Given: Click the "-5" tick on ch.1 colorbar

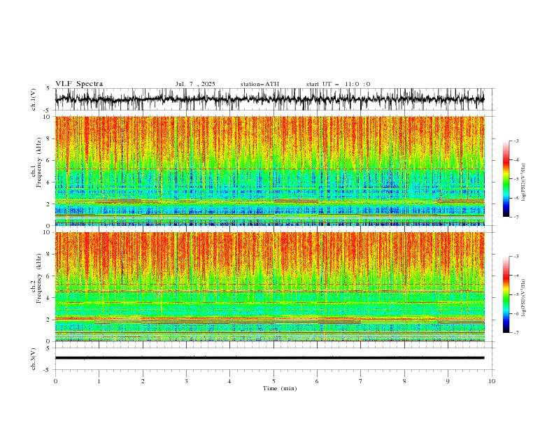Looking at the screenshot, I should point(516,179).
